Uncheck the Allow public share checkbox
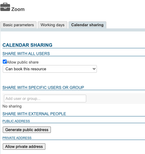This screenshot has width=145, height=154. point(5,62)
